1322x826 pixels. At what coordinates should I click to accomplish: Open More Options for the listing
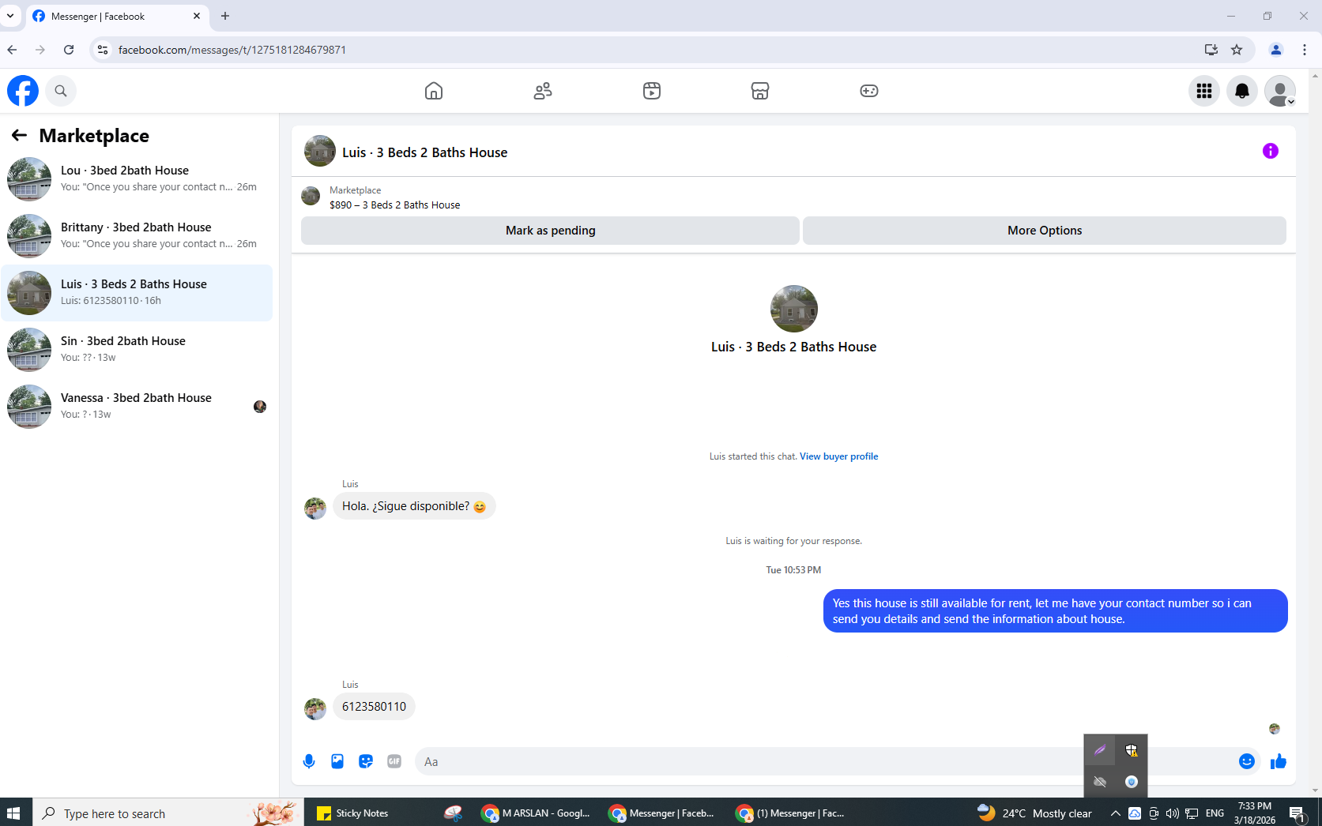click(1045, 231)
